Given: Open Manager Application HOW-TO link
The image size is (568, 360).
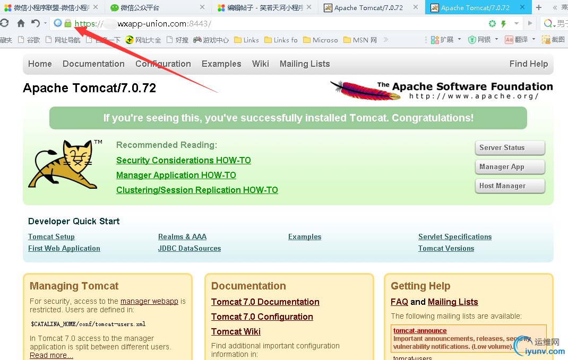Looking at the screenshot, I should tap(176, 175).
